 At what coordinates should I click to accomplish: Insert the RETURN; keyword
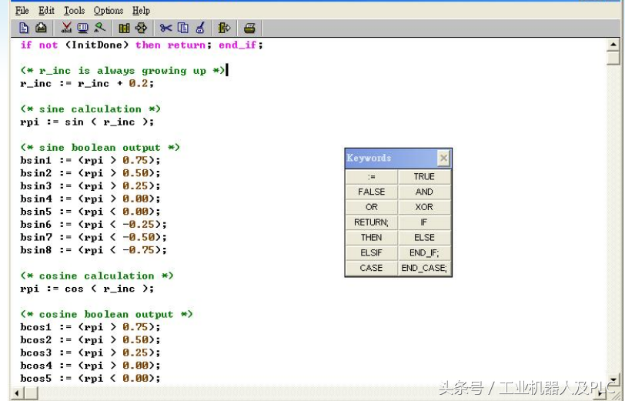coord(371,222)
